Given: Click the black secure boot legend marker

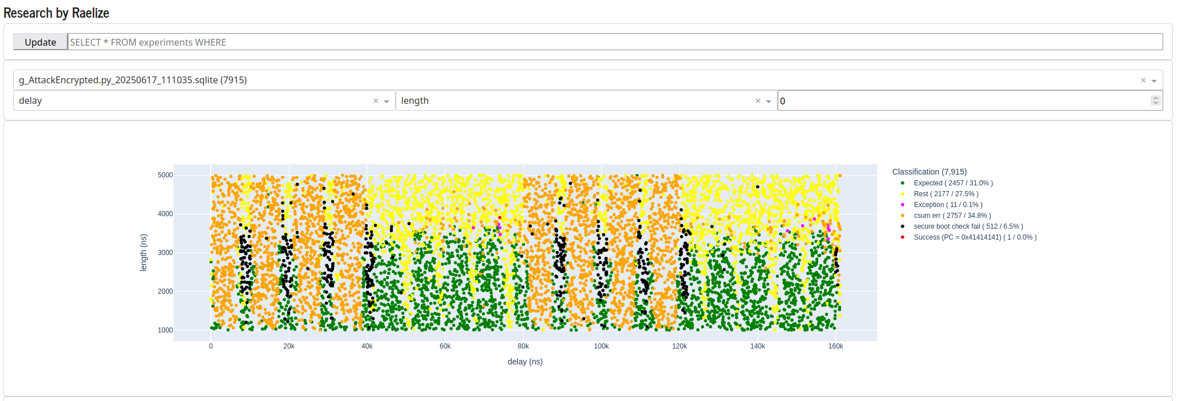Looking at the screenshot, I should click(x=902, y=226).
